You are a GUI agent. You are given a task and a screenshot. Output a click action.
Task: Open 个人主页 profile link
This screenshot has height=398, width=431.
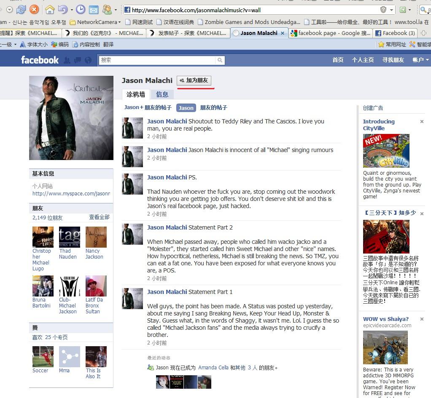pos(363,60)
